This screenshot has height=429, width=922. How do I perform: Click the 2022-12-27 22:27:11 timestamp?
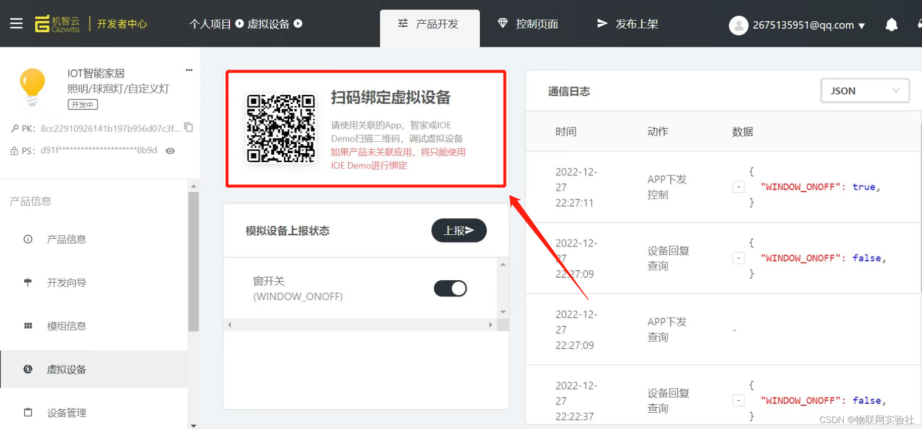[576, 187]
